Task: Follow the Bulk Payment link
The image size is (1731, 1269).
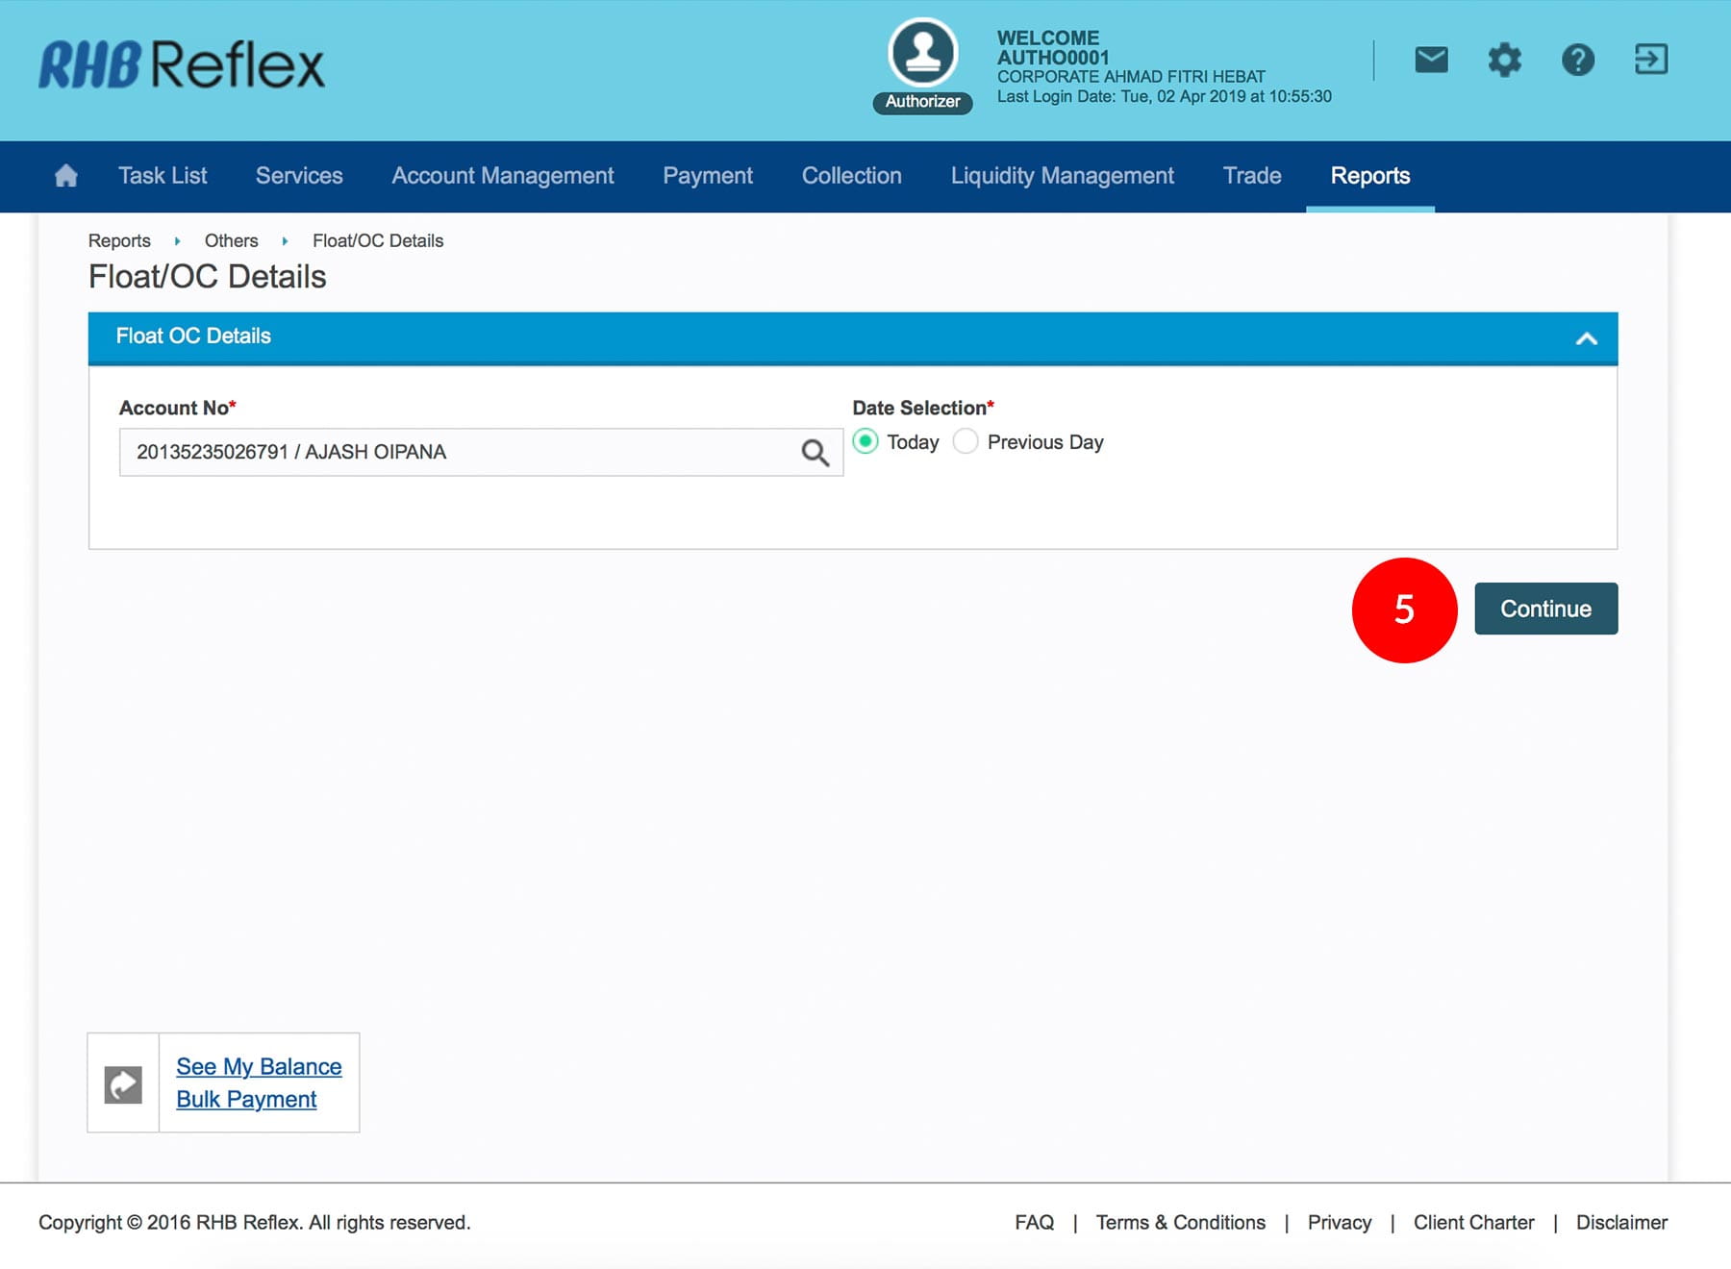Action: [246, 1099]
